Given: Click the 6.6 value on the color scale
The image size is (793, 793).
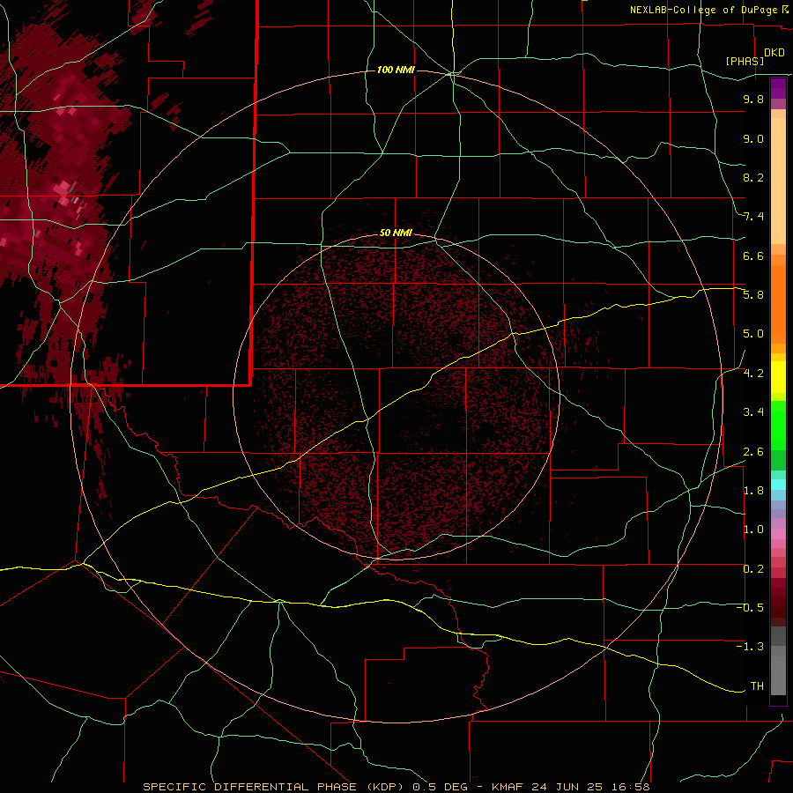Looking at the screenshot, I should (x=753, y=256).
